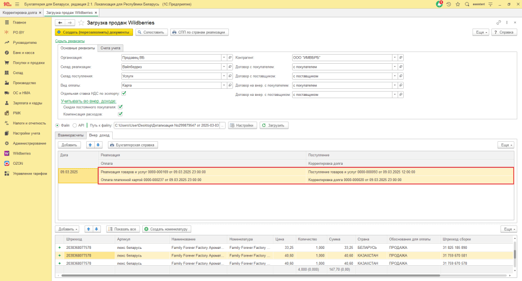Expand Вид оплаты dropdown
Screen dimensions: 522x281
click(x=224, y=85)
